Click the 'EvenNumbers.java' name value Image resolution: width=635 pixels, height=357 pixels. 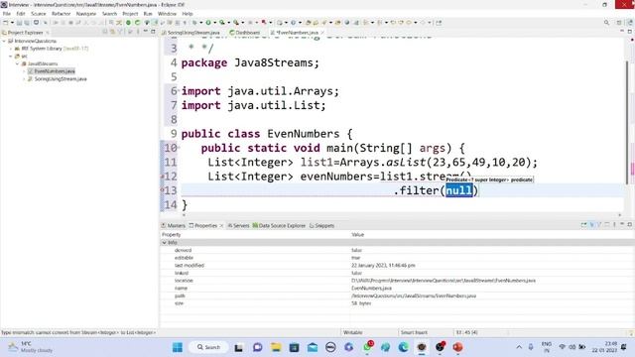pos(371,289)
